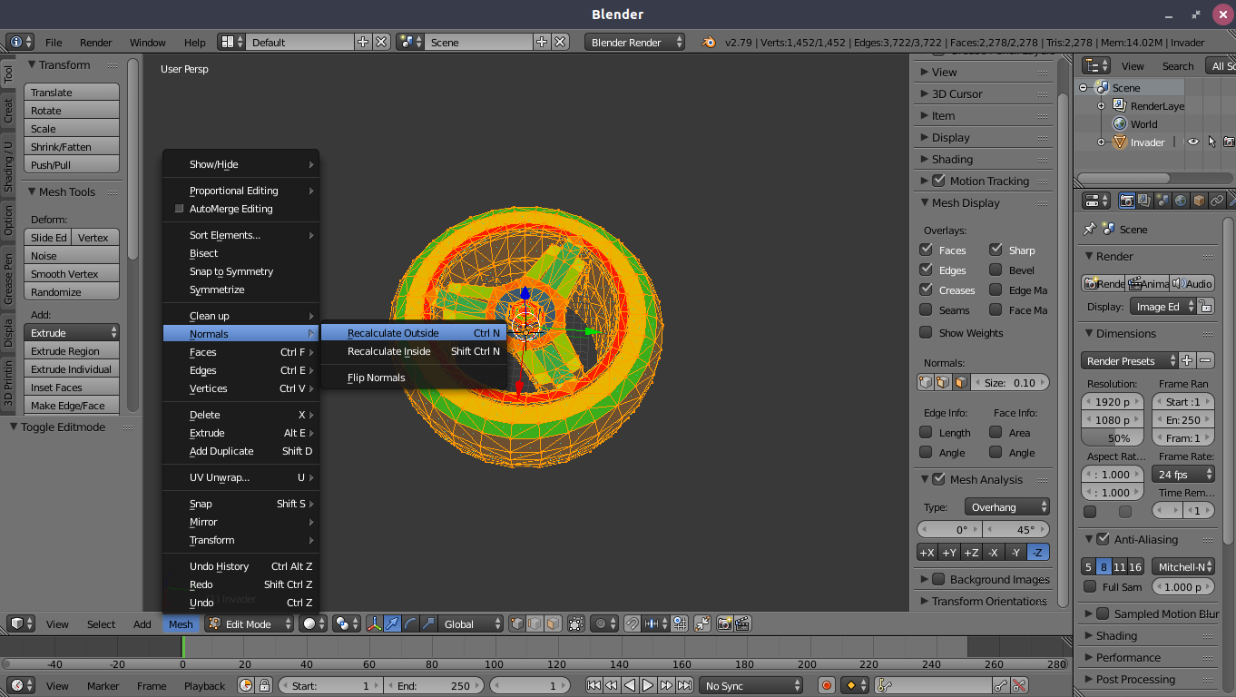Viewport: 1236px width, 697px height.
Task: Toggle Invader visibility eye in outliner
Action: click(x=1193, y=142)
